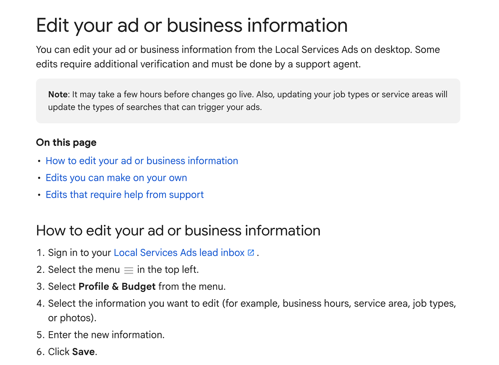Click the How to edit section heading
Image resolution: width=499 pixels, height=365 pixels.
pyautogui.click(x=178, y=231)
